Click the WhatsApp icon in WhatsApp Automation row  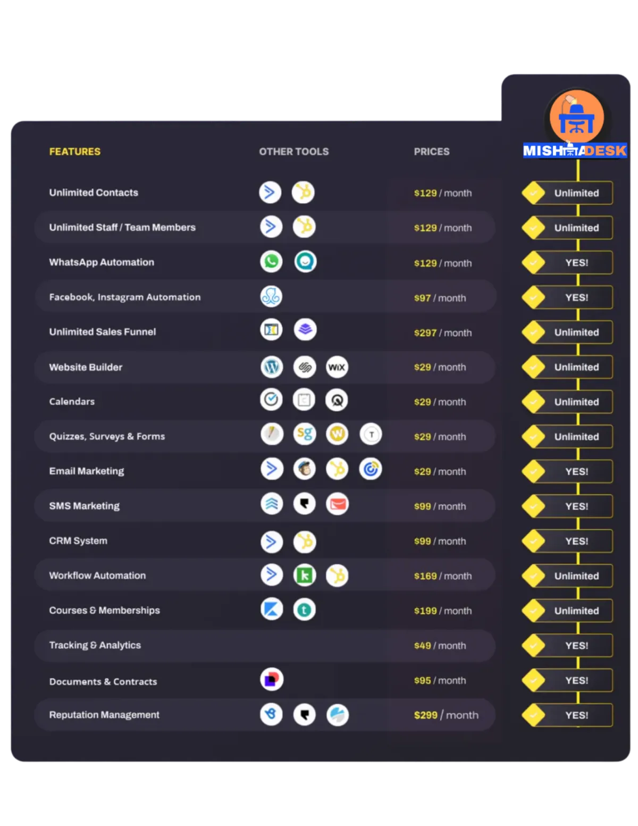click(x=271, y=261)
